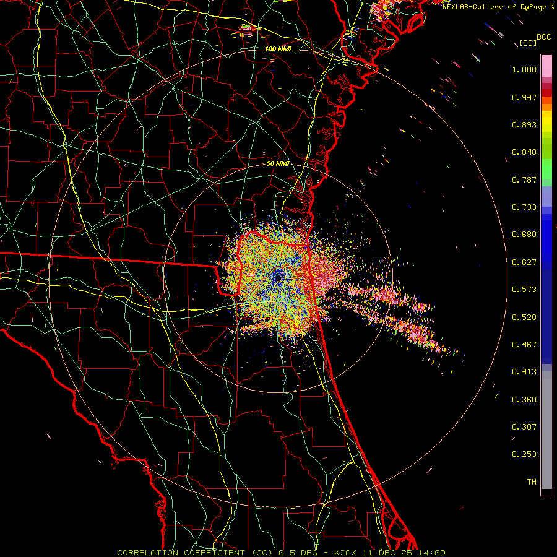Click the DCC product label above color bar
Viewport: 557px width, 557px height.
coord(543,37)
